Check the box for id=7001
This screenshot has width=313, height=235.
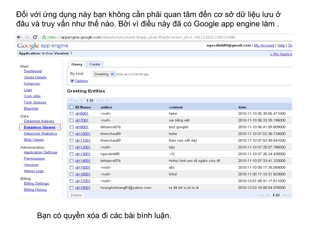coord(72,120)
